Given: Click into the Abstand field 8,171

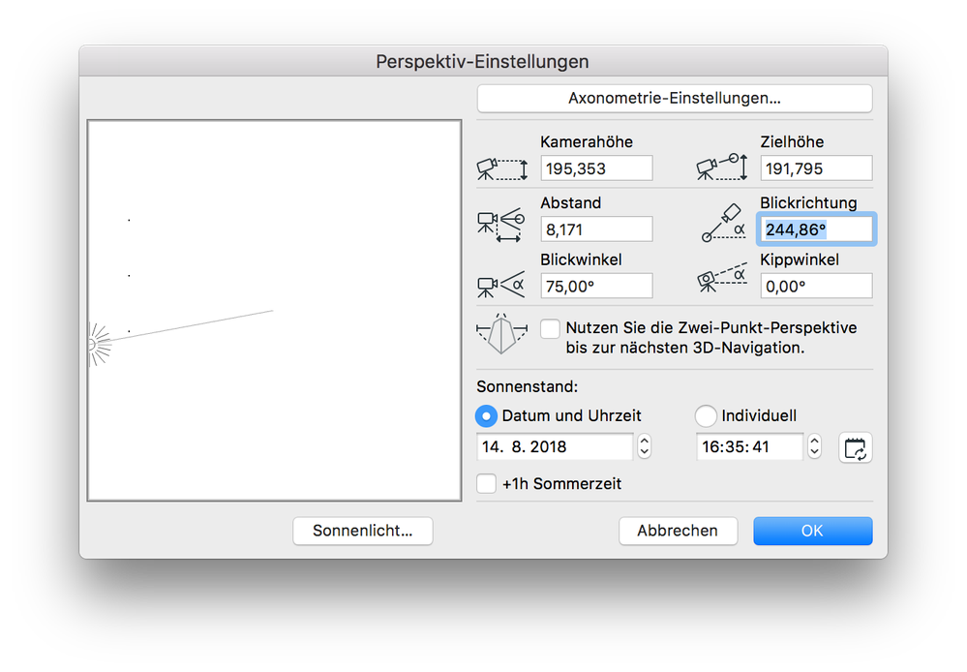Looking at the screenshot, I should [596, 229].
